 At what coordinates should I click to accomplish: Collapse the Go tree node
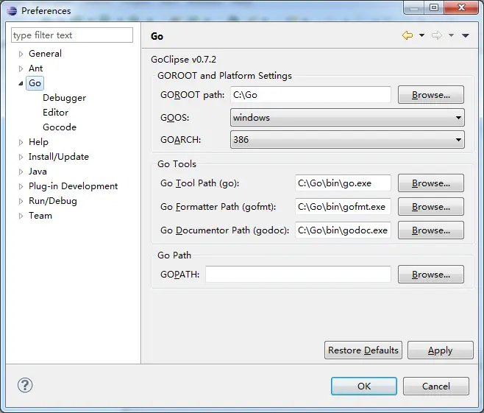pos(21,83)
